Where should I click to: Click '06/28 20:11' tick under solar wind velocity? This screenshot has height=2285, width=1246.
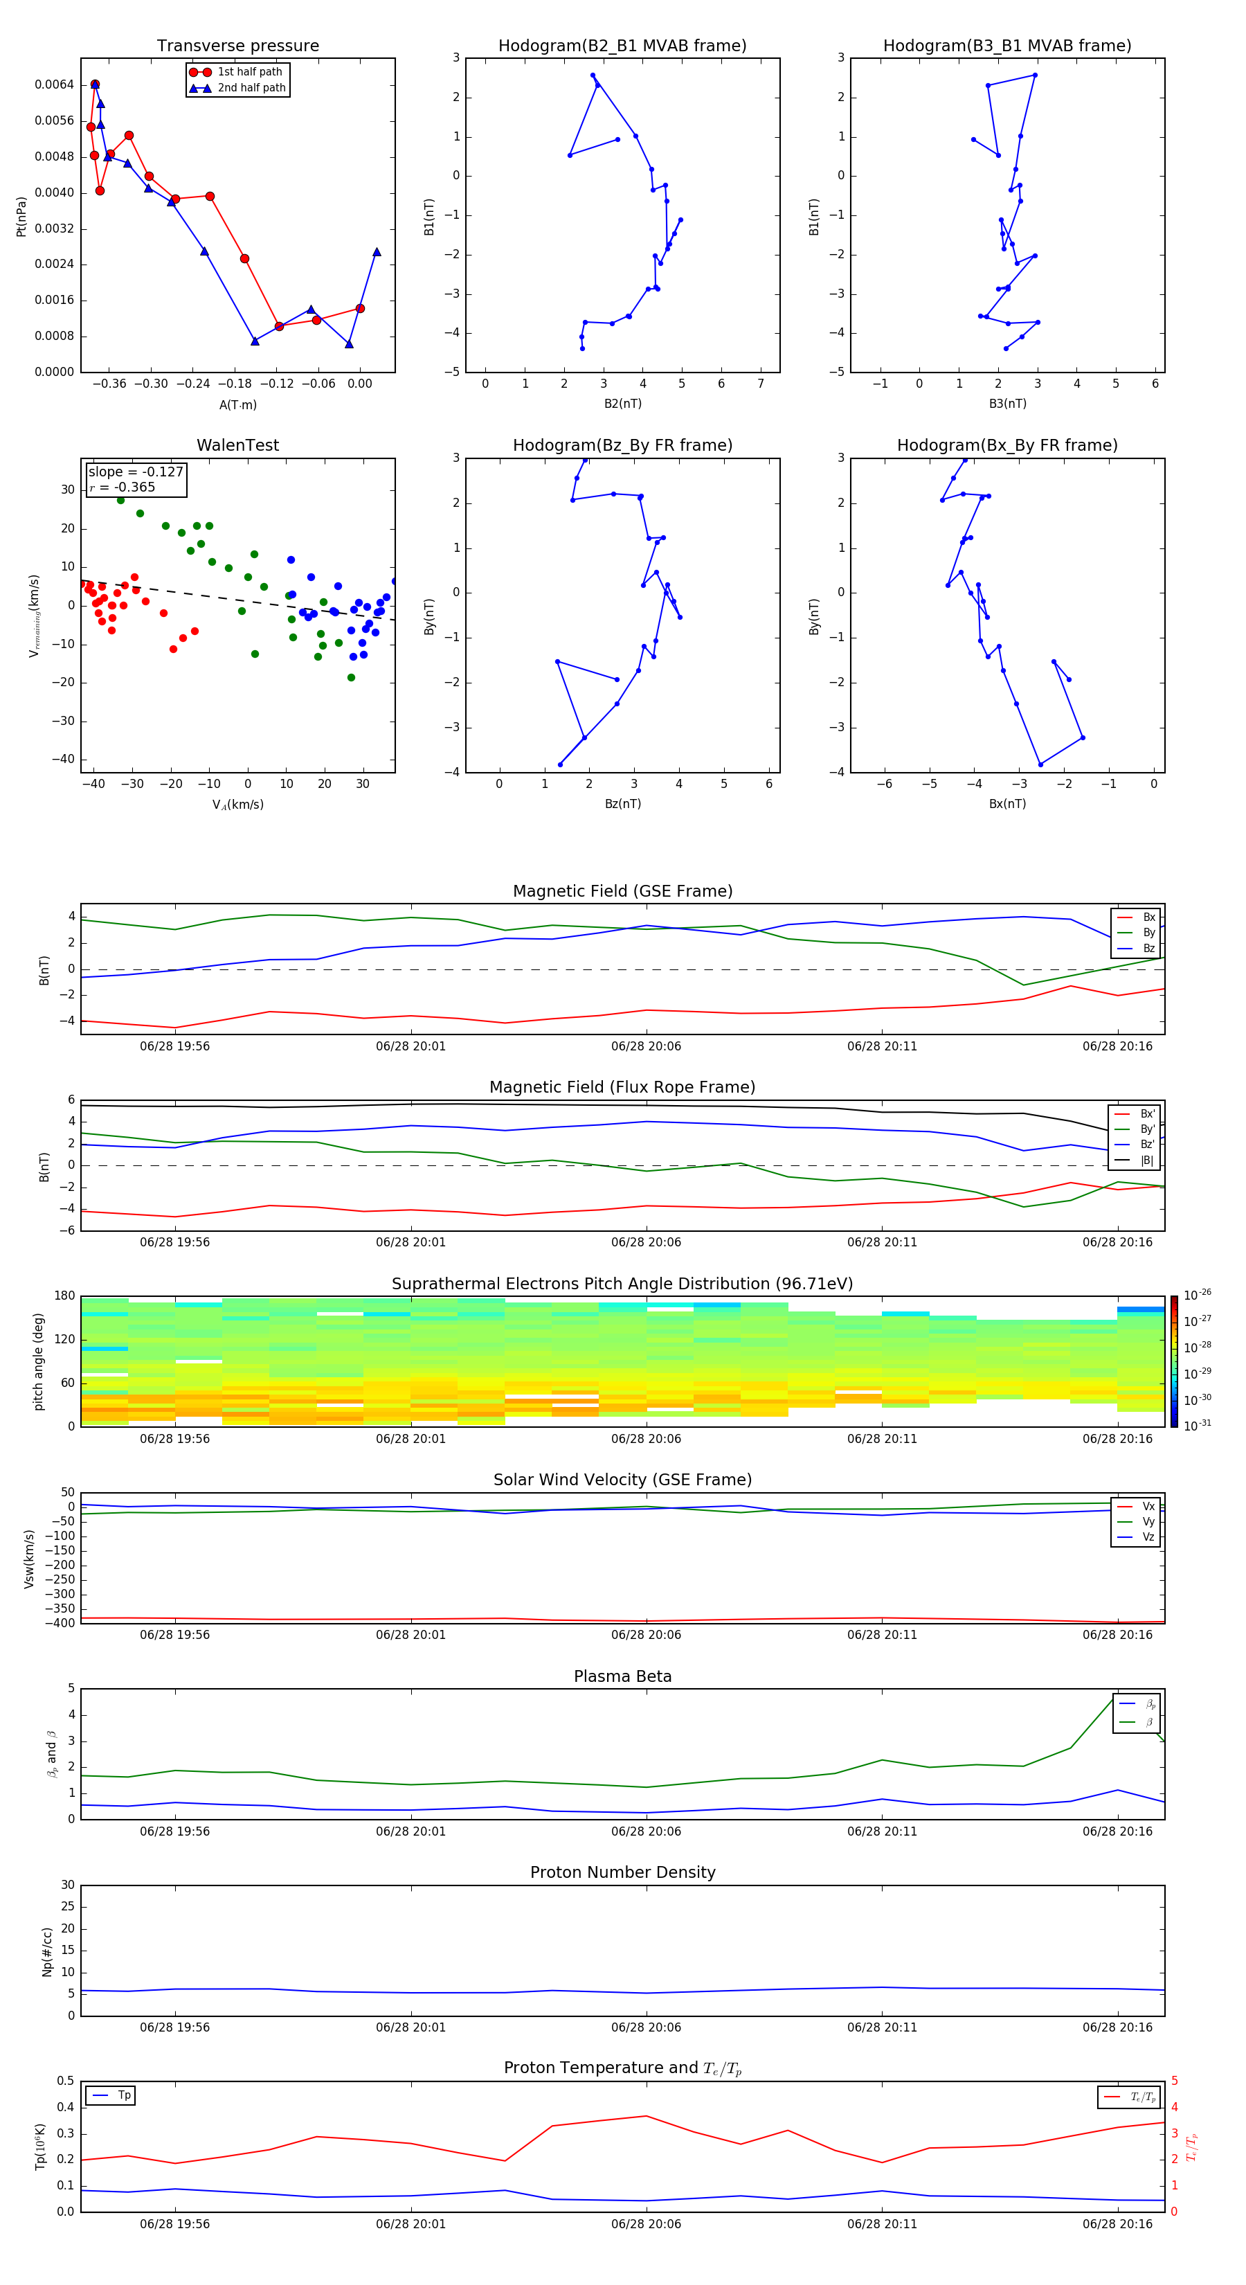(x=883, y=1635)
